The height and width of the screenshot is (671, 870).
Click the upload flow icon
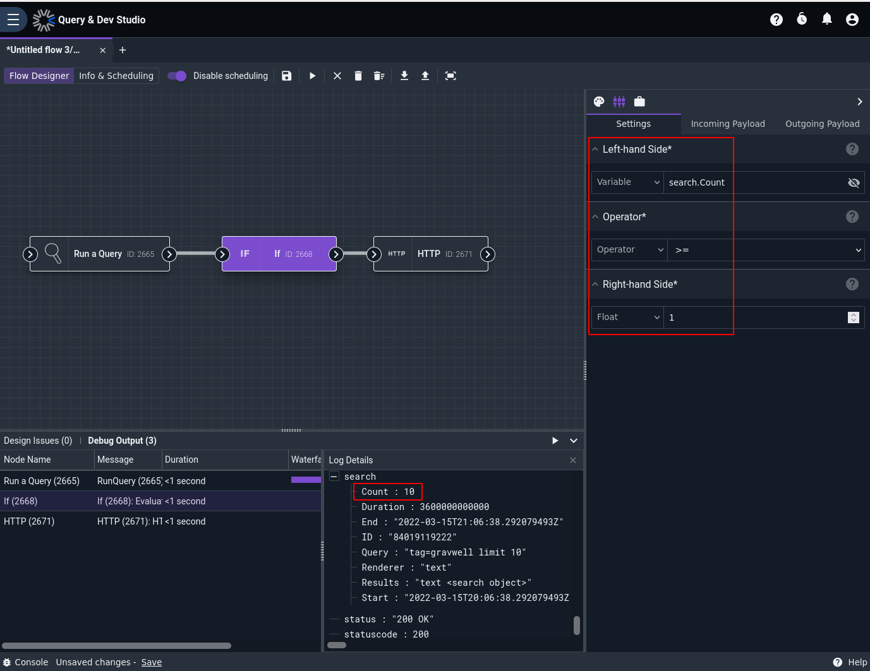click(425, 76)
